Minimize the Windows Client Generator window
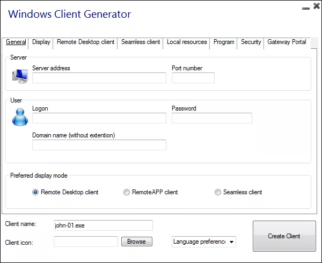Viewport: 322px width, 263px height. click(x=306, y=9)
